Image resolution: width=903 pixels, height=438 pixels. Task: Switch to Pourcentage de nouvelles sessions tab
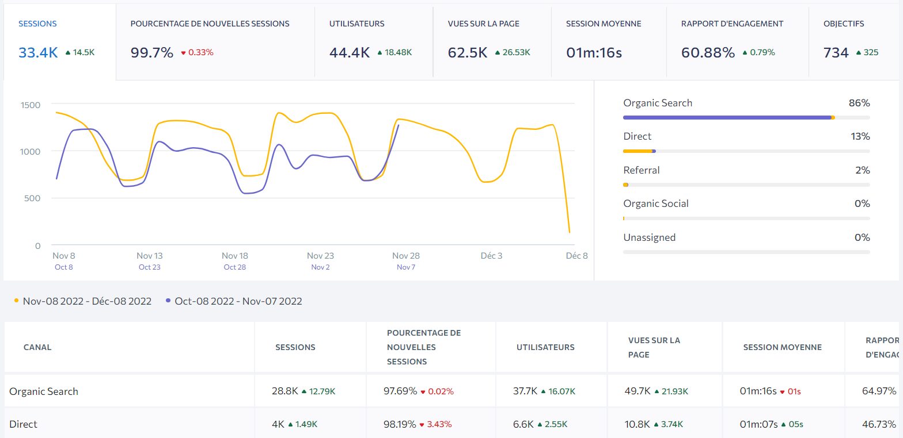[x=215, y=41]
